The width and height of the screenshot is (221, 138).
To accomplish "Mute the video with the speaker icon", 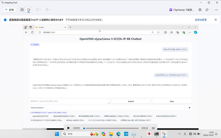I will [152, 128].
